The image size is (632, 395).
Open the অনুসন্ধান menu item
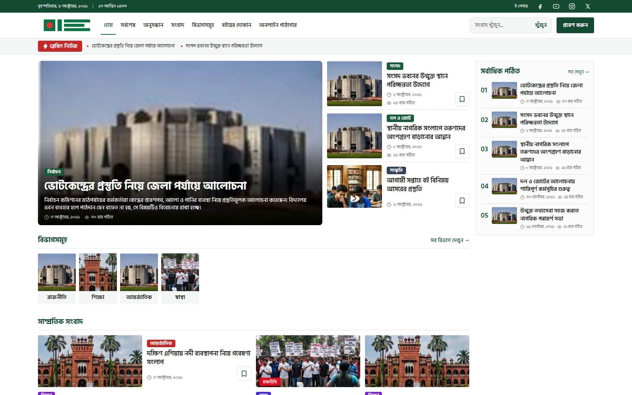(x=153, y=25)
